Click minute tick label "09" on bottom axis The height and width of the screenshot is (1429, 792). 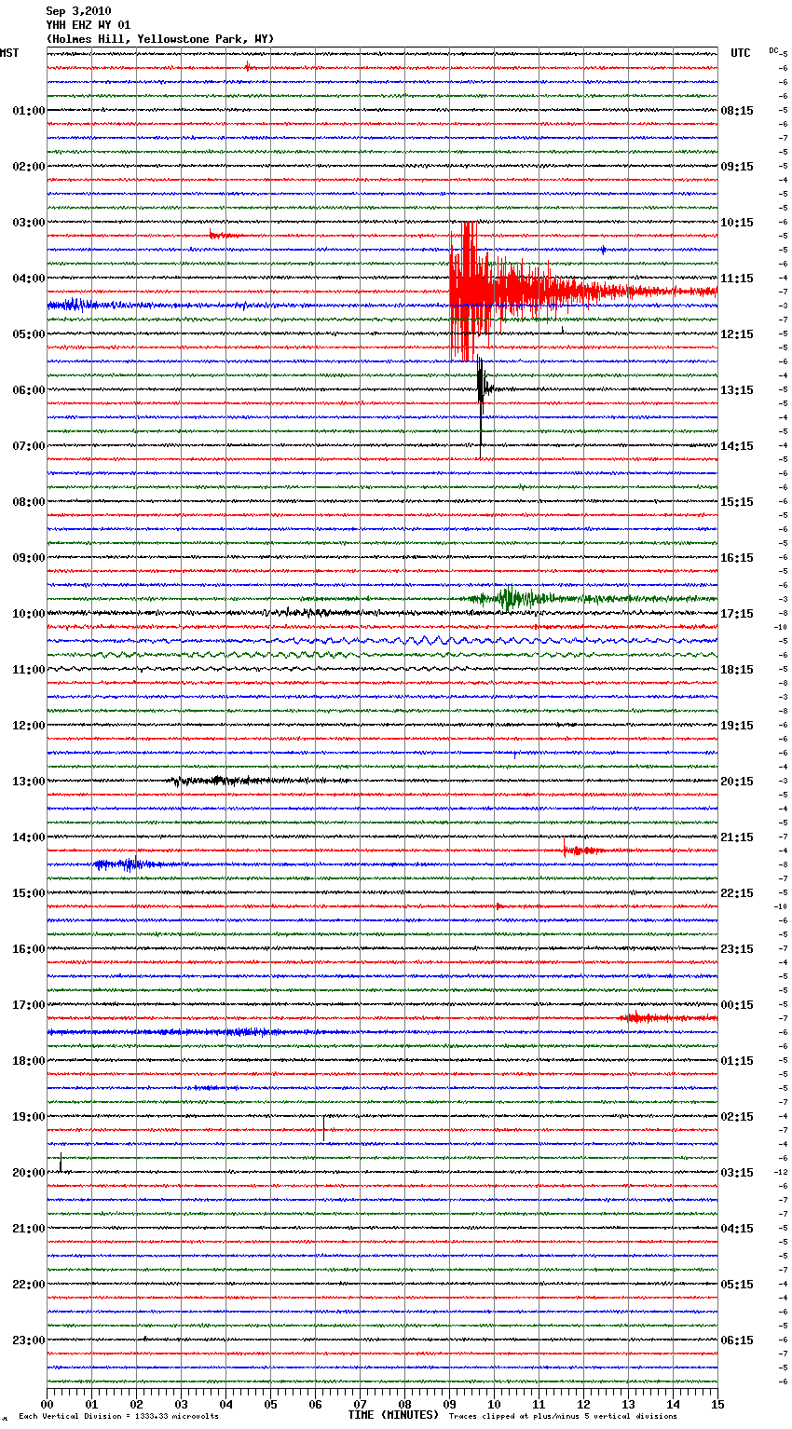[449, 1404]
